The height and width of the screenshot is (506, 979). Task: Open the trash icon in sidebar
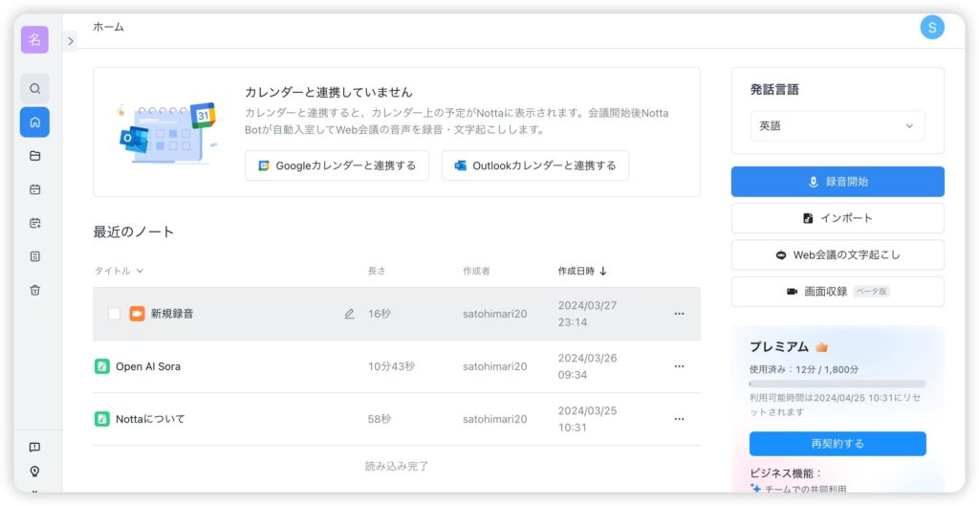click(x=34, y=290)
